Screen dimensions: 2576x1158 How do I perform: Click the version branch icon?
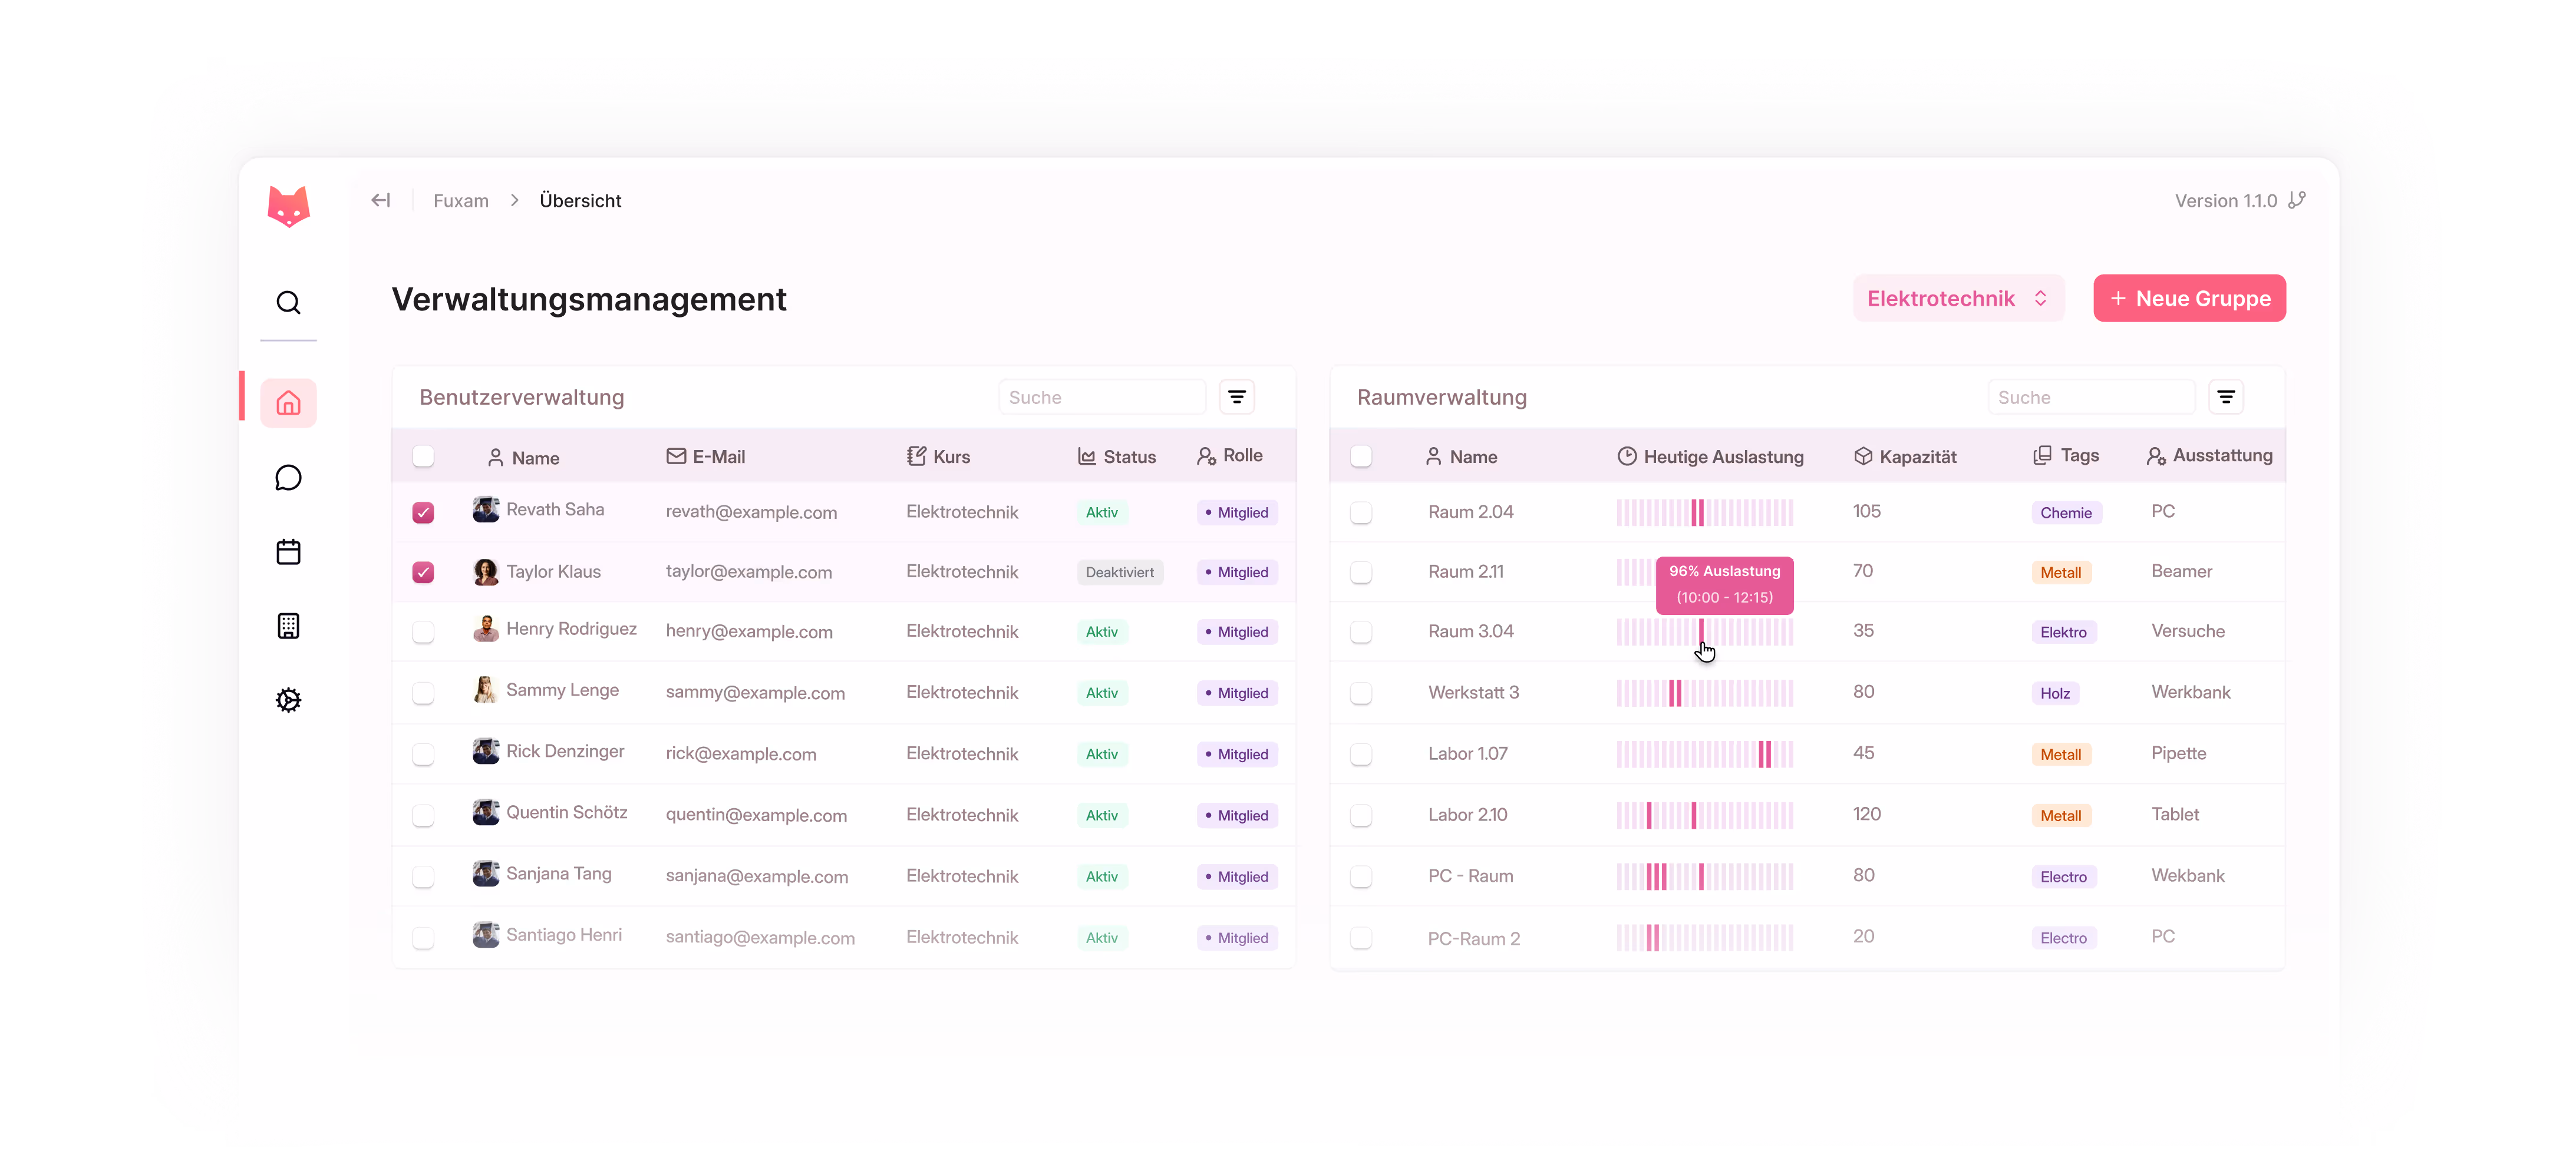[2298, 201]
